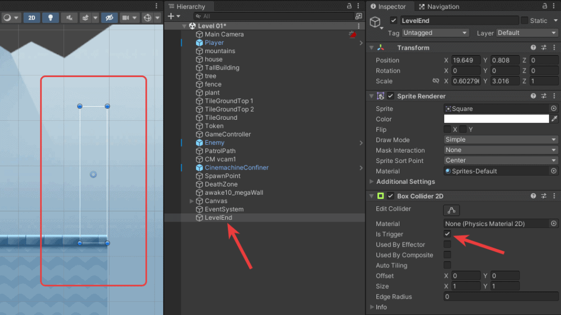Viewport: 561px width, 315px height.
Task: Click the white Color swatch
Action: coord(496,119)
